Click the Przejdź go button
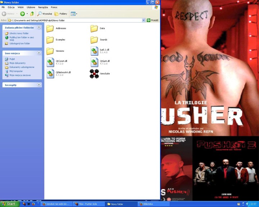259x207 pixels. click(x=153, y=20)
